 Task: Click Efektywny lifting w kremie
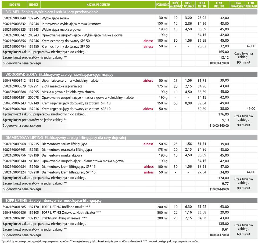64,218
